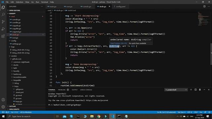
Task: Collapse the GOKOPY folder section
Action: 12,14
